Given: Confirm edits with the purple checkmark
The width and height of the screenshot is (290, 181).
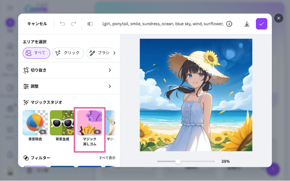Looking at the screenshot, I should [261, 24].
